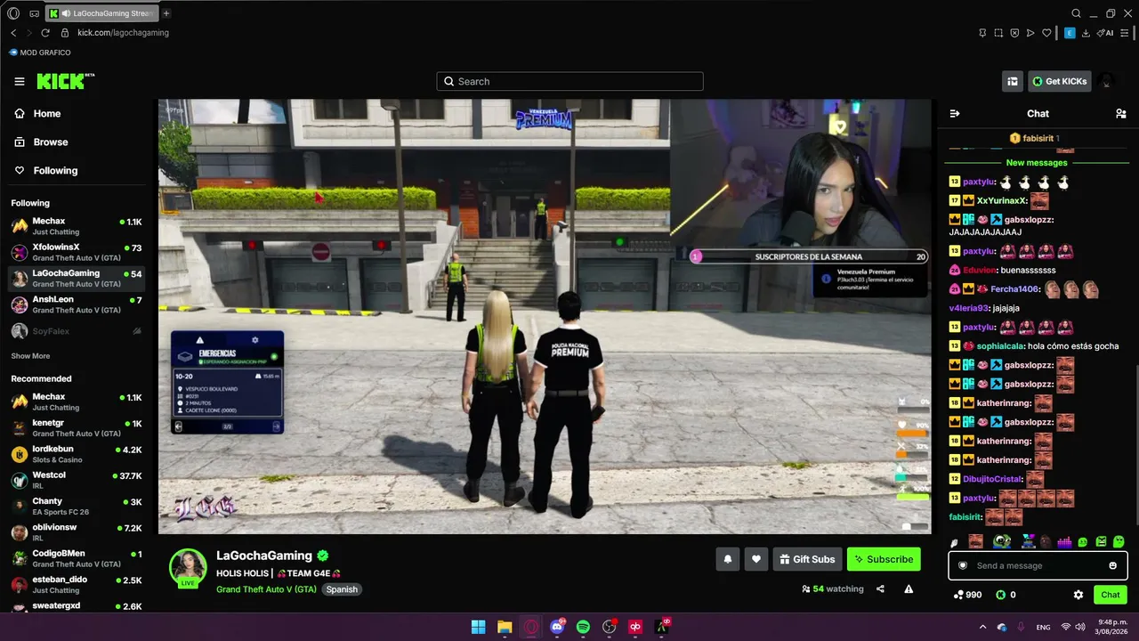The width and height of the screenshot is (1139, 641).
Task: Open browser downloads icon
Action: pos(1086,33)
